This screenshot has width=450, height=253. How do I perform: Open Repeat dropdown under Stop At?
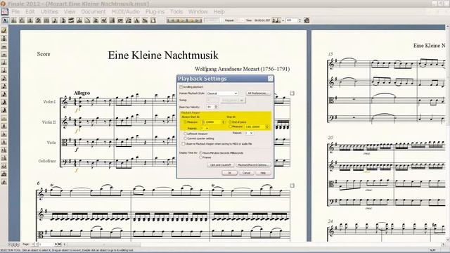[x=249, y=133]
